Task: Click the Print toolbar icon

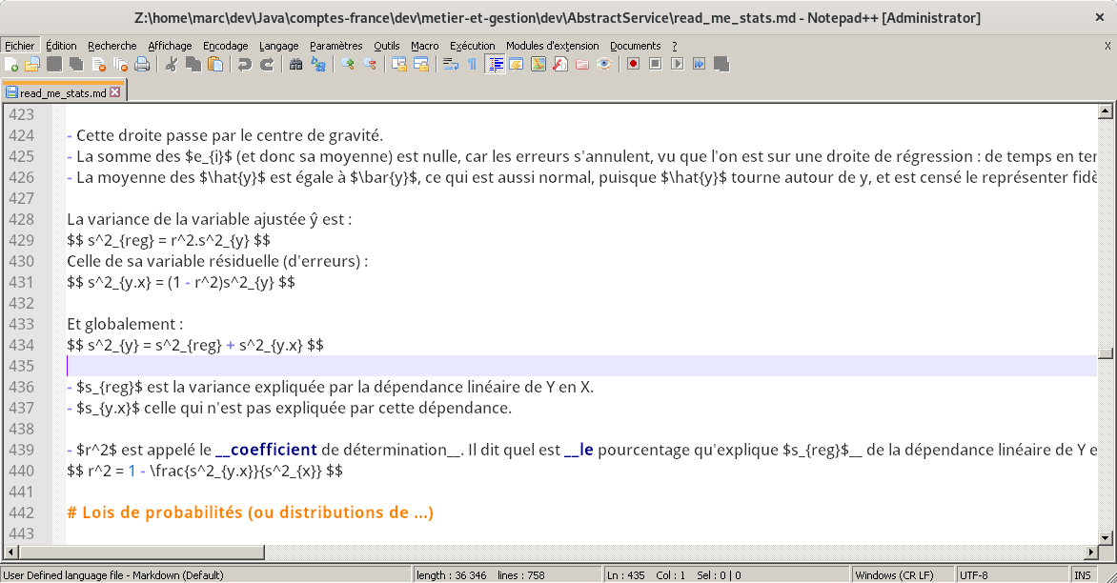Action: (x=142, y=64)
